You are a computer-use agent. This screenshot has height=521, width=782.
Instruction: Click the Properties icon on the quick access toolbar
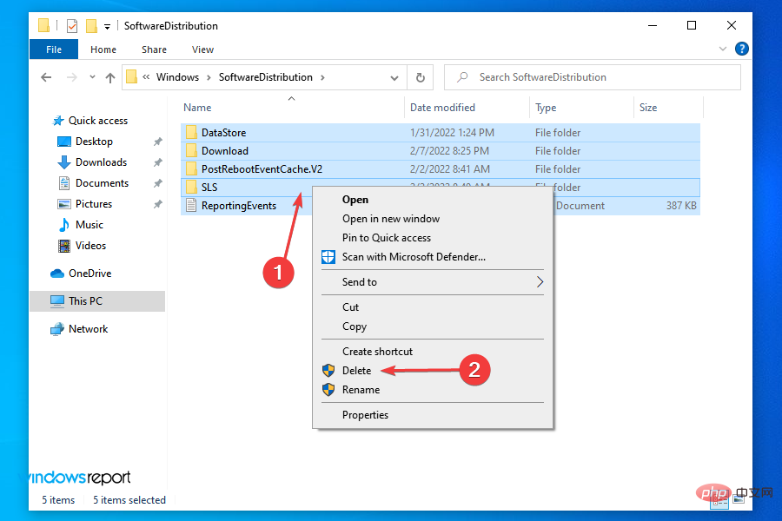(x=71, y=25)
